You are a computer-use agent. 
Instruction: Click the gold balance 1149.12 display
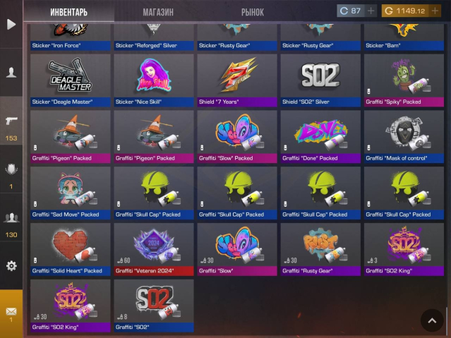point(405,11)
